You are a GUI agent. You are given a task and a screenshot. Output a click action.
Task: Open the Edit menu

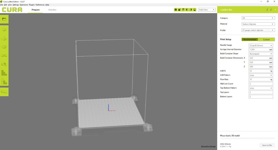pos(5,5)
